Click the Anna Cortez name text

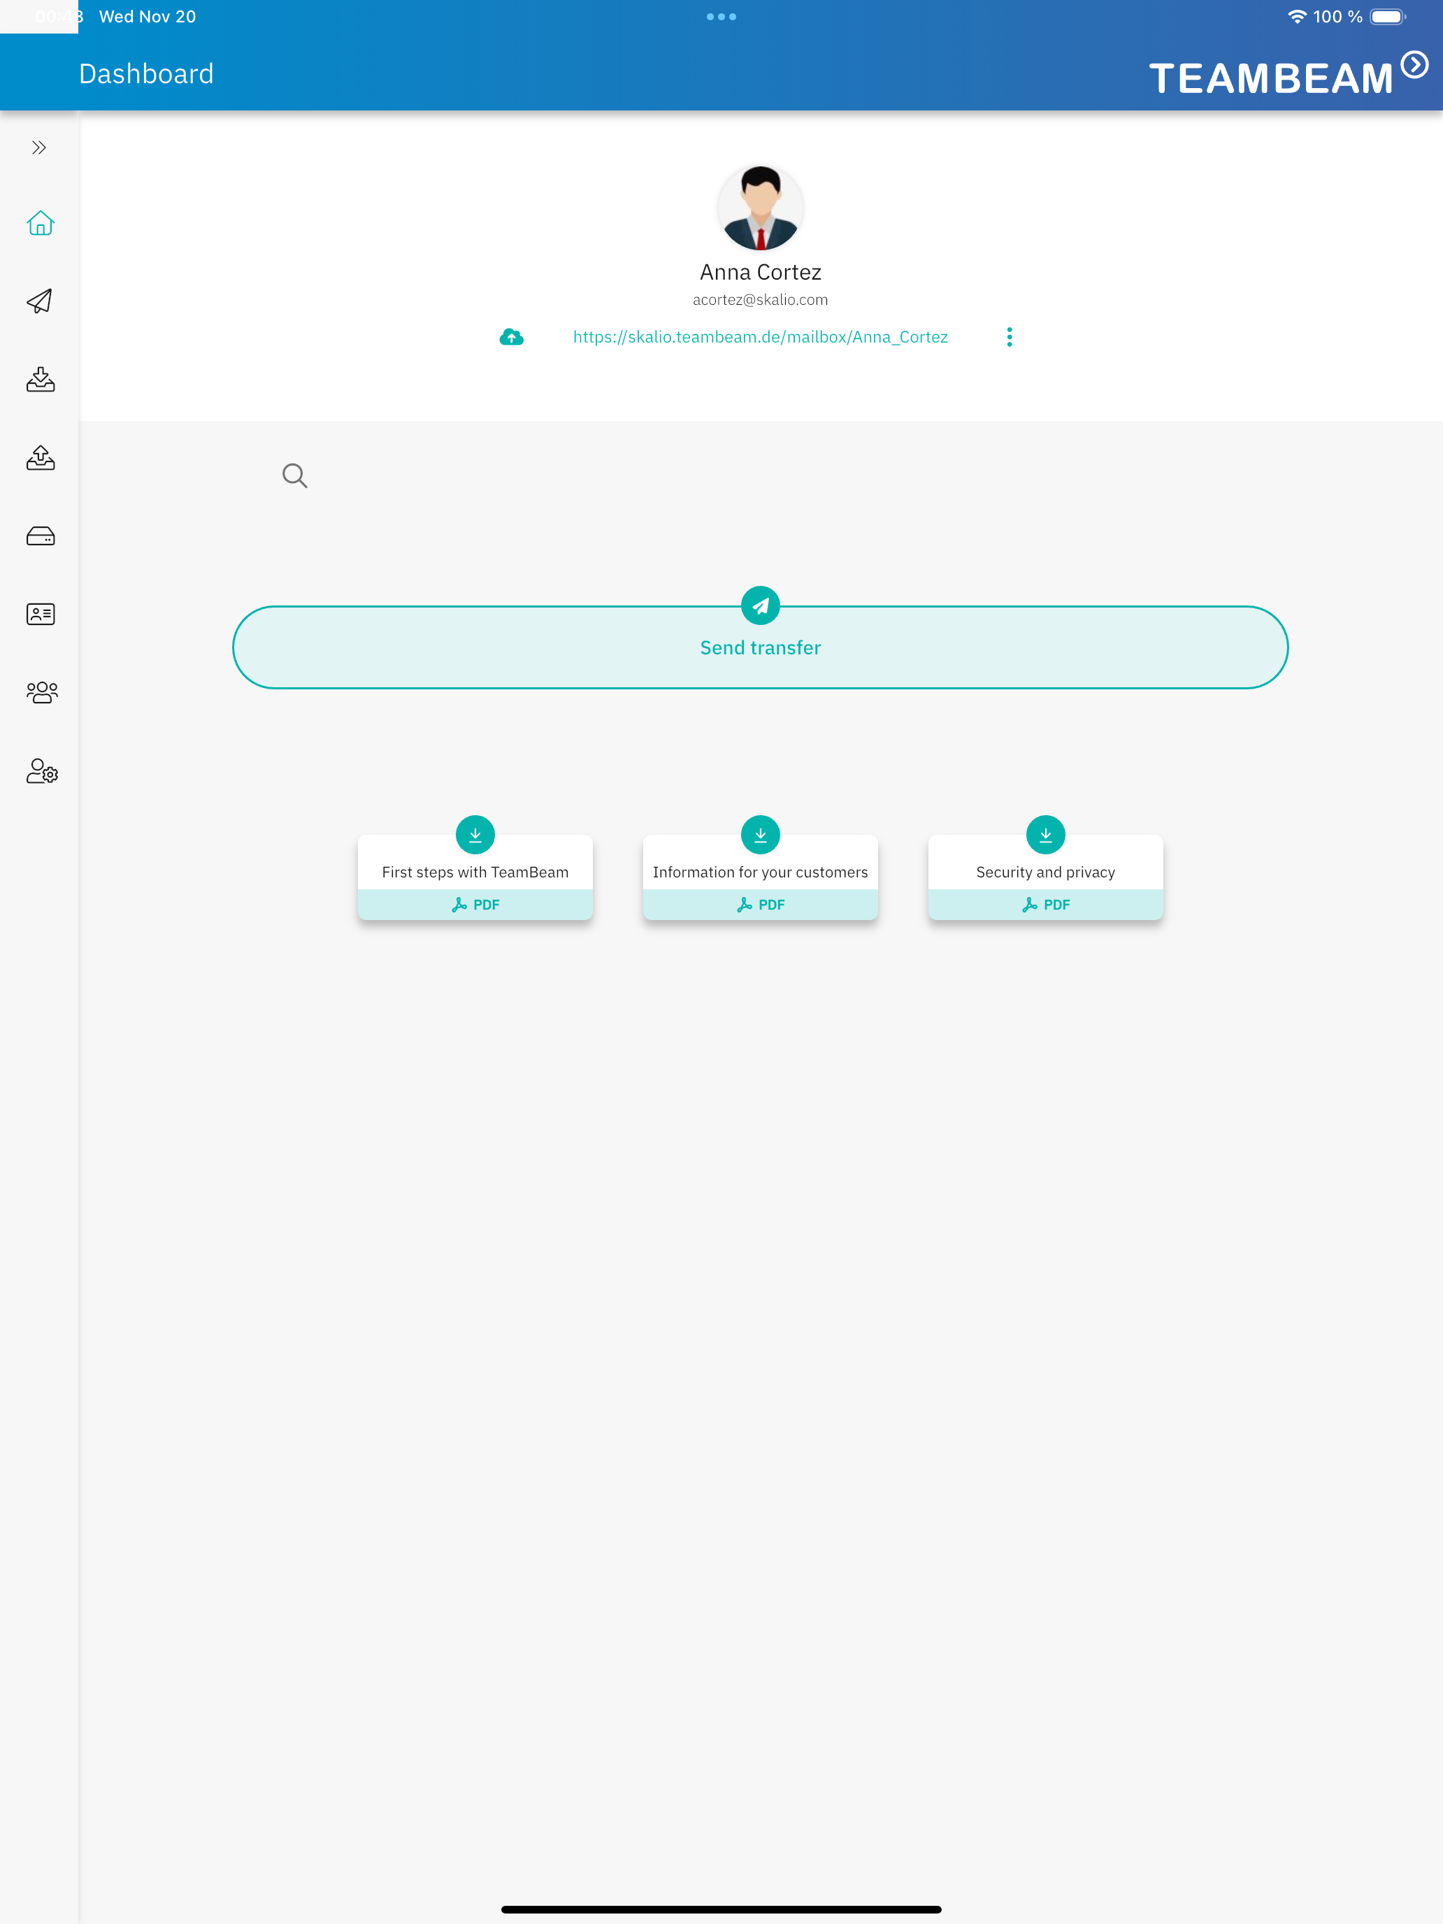(760, 272)
